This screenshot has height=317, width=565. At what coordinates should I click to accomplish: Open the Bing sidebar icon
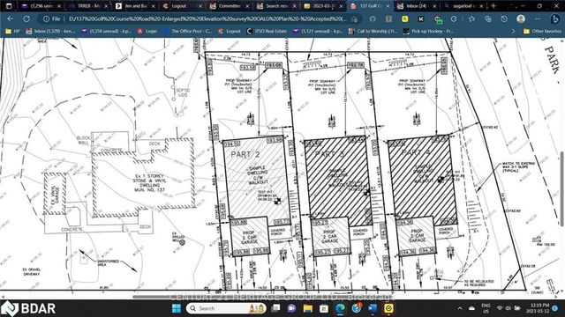click(x=554, y=18)
